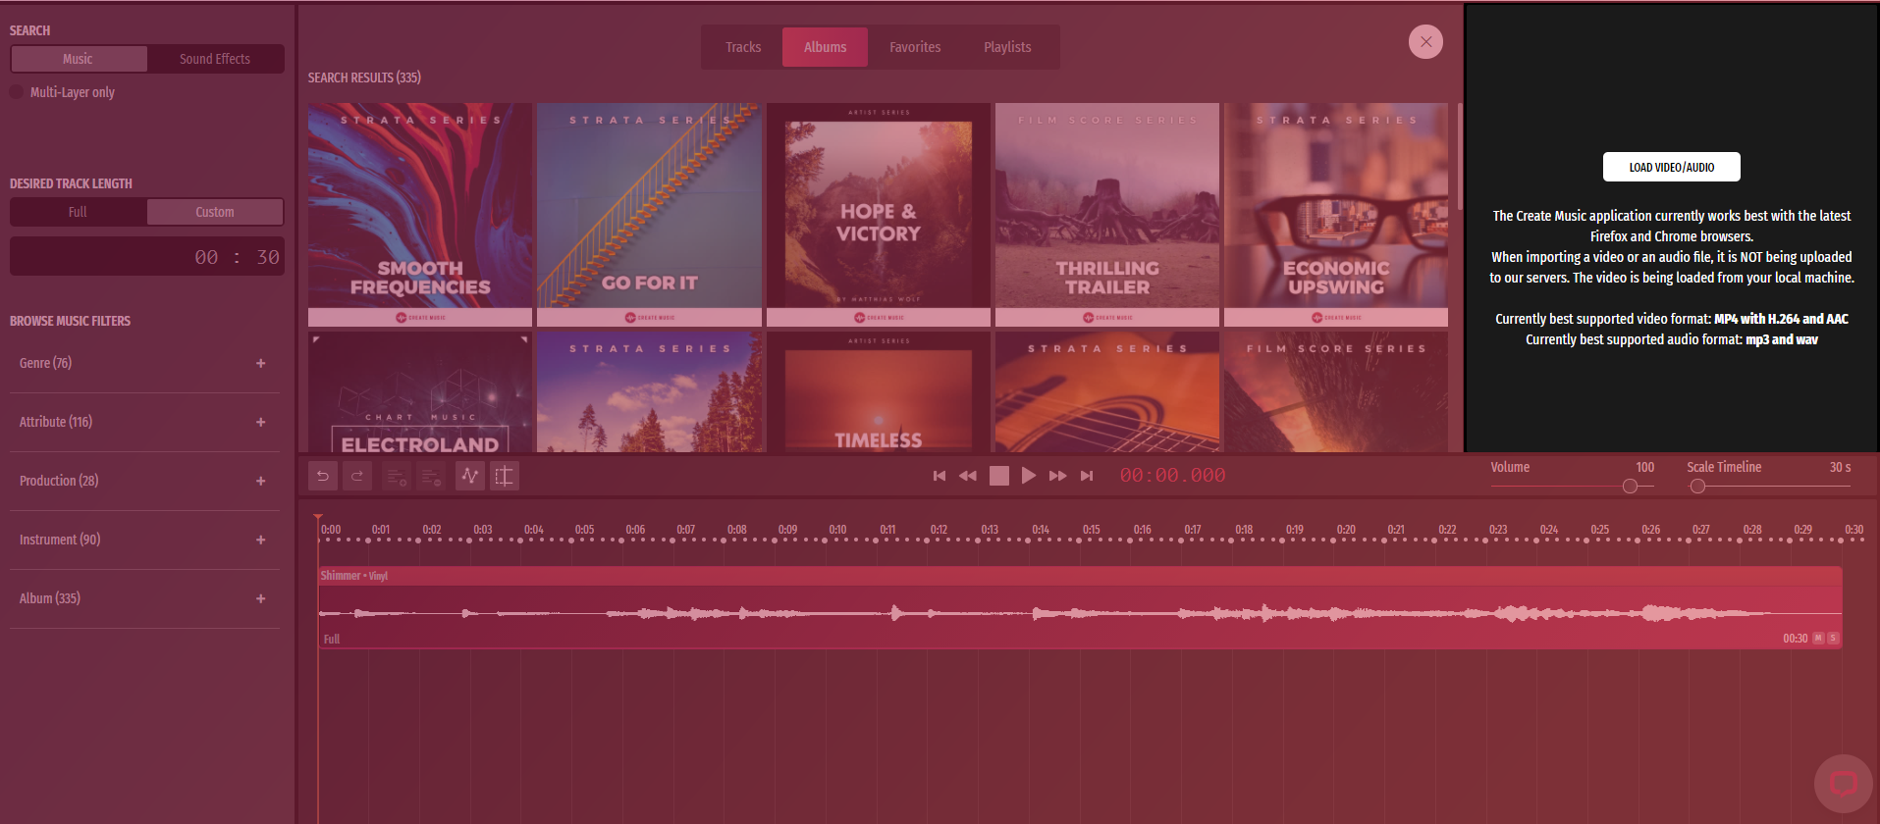This screenshot has height=824, width=1880.
Task: Expand the Genre (76) filter
Action: [144, 363]
